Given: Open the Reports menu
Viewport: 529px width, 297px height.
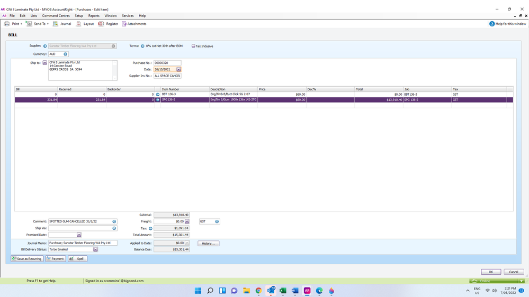Looking at the screenshot, I should coord(94,16).
